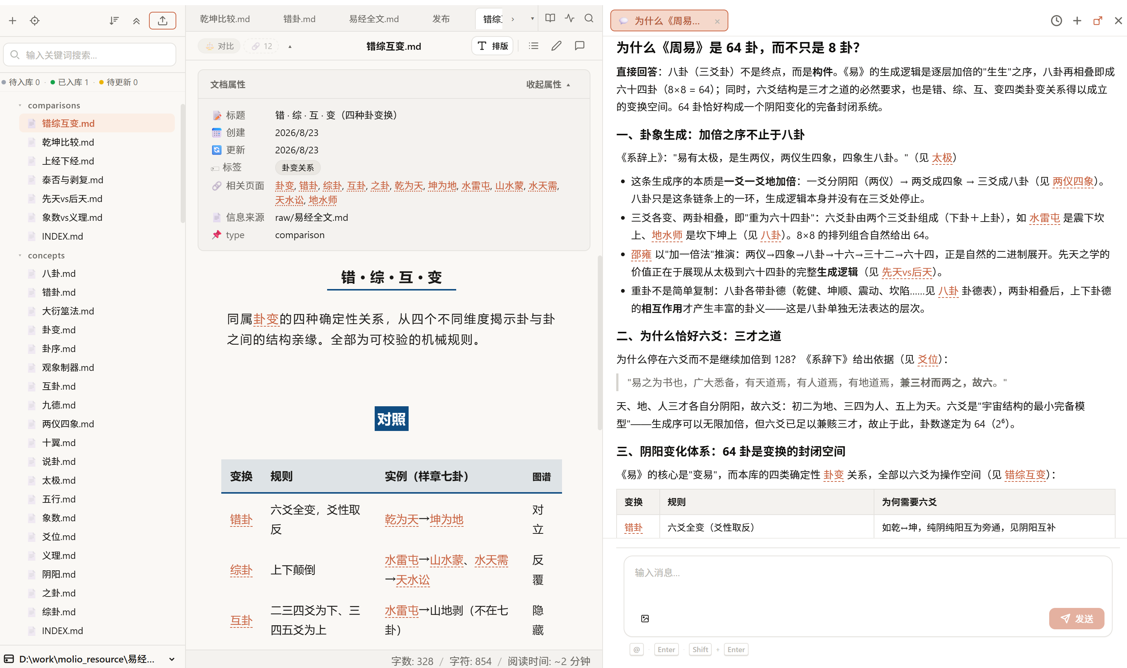1127x668 pixels.
Task: Open the 错综互变 link in the chat answer
Action: tap(1025, 474)
